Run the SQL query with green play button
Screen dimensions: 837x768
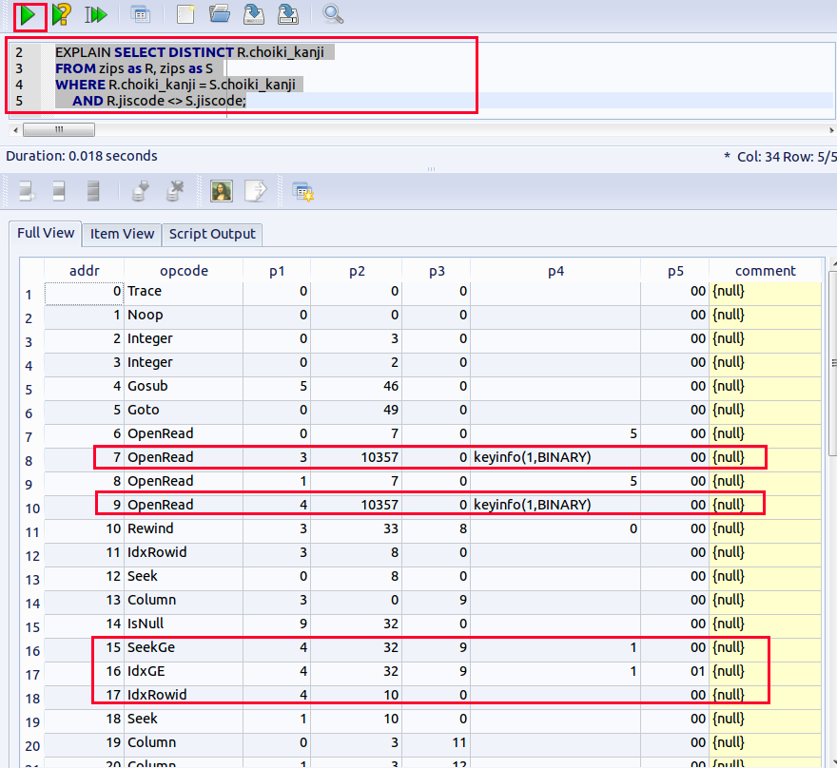[x=28, y=15]
